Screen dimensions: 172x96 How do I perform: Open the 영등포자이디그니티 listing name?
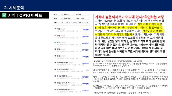coord(63,83)
